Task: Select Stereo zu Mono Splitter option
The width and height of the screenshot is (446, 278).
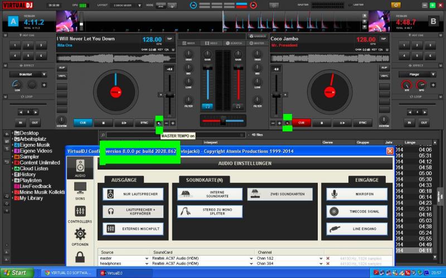Action: [210, 211]
